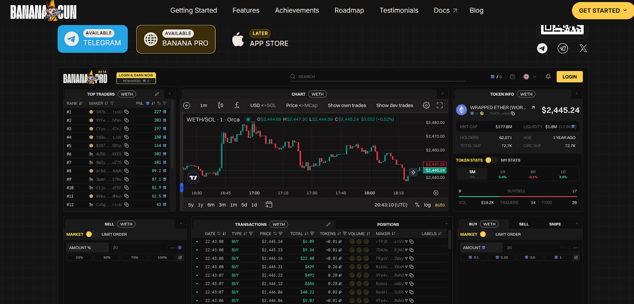Jump to the latest bar with the double arrow

413,172
